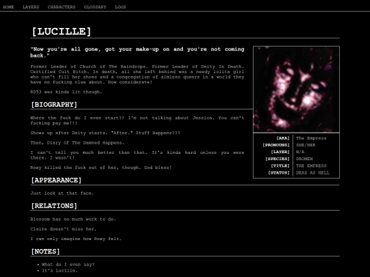This screenshot has width=370, height=277.
Task: Click the [SPECIES] infobox label
Action: [x=277, y=159]
